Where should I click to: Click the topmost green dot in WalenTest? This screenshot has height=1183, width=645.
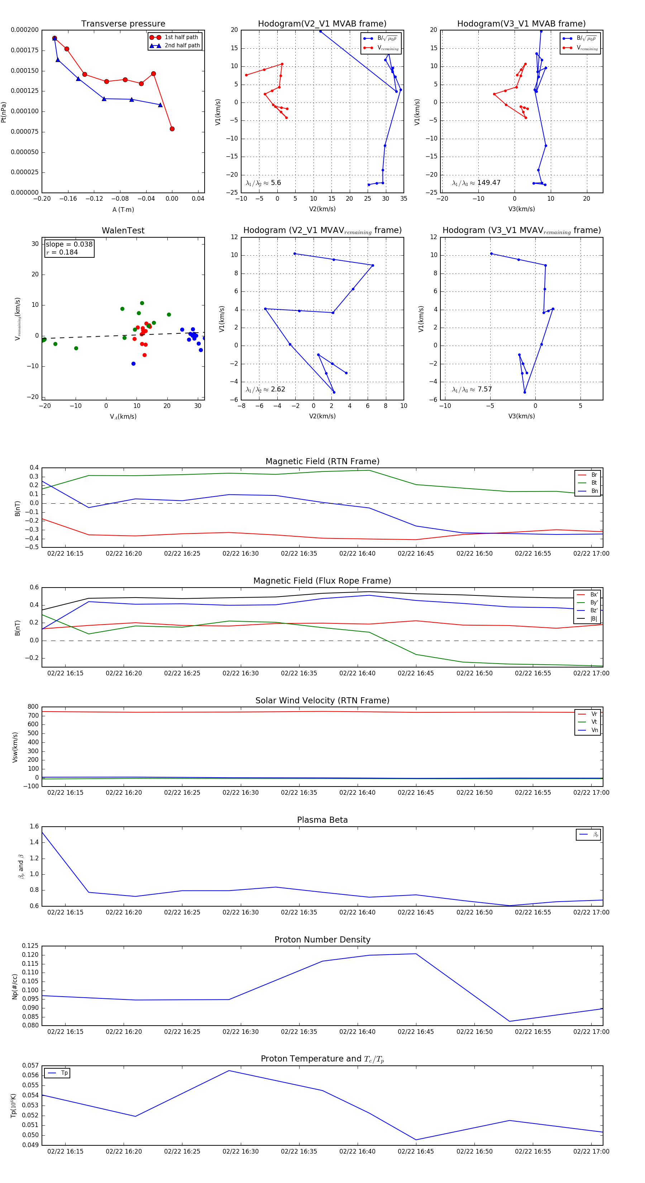(142, 303)
